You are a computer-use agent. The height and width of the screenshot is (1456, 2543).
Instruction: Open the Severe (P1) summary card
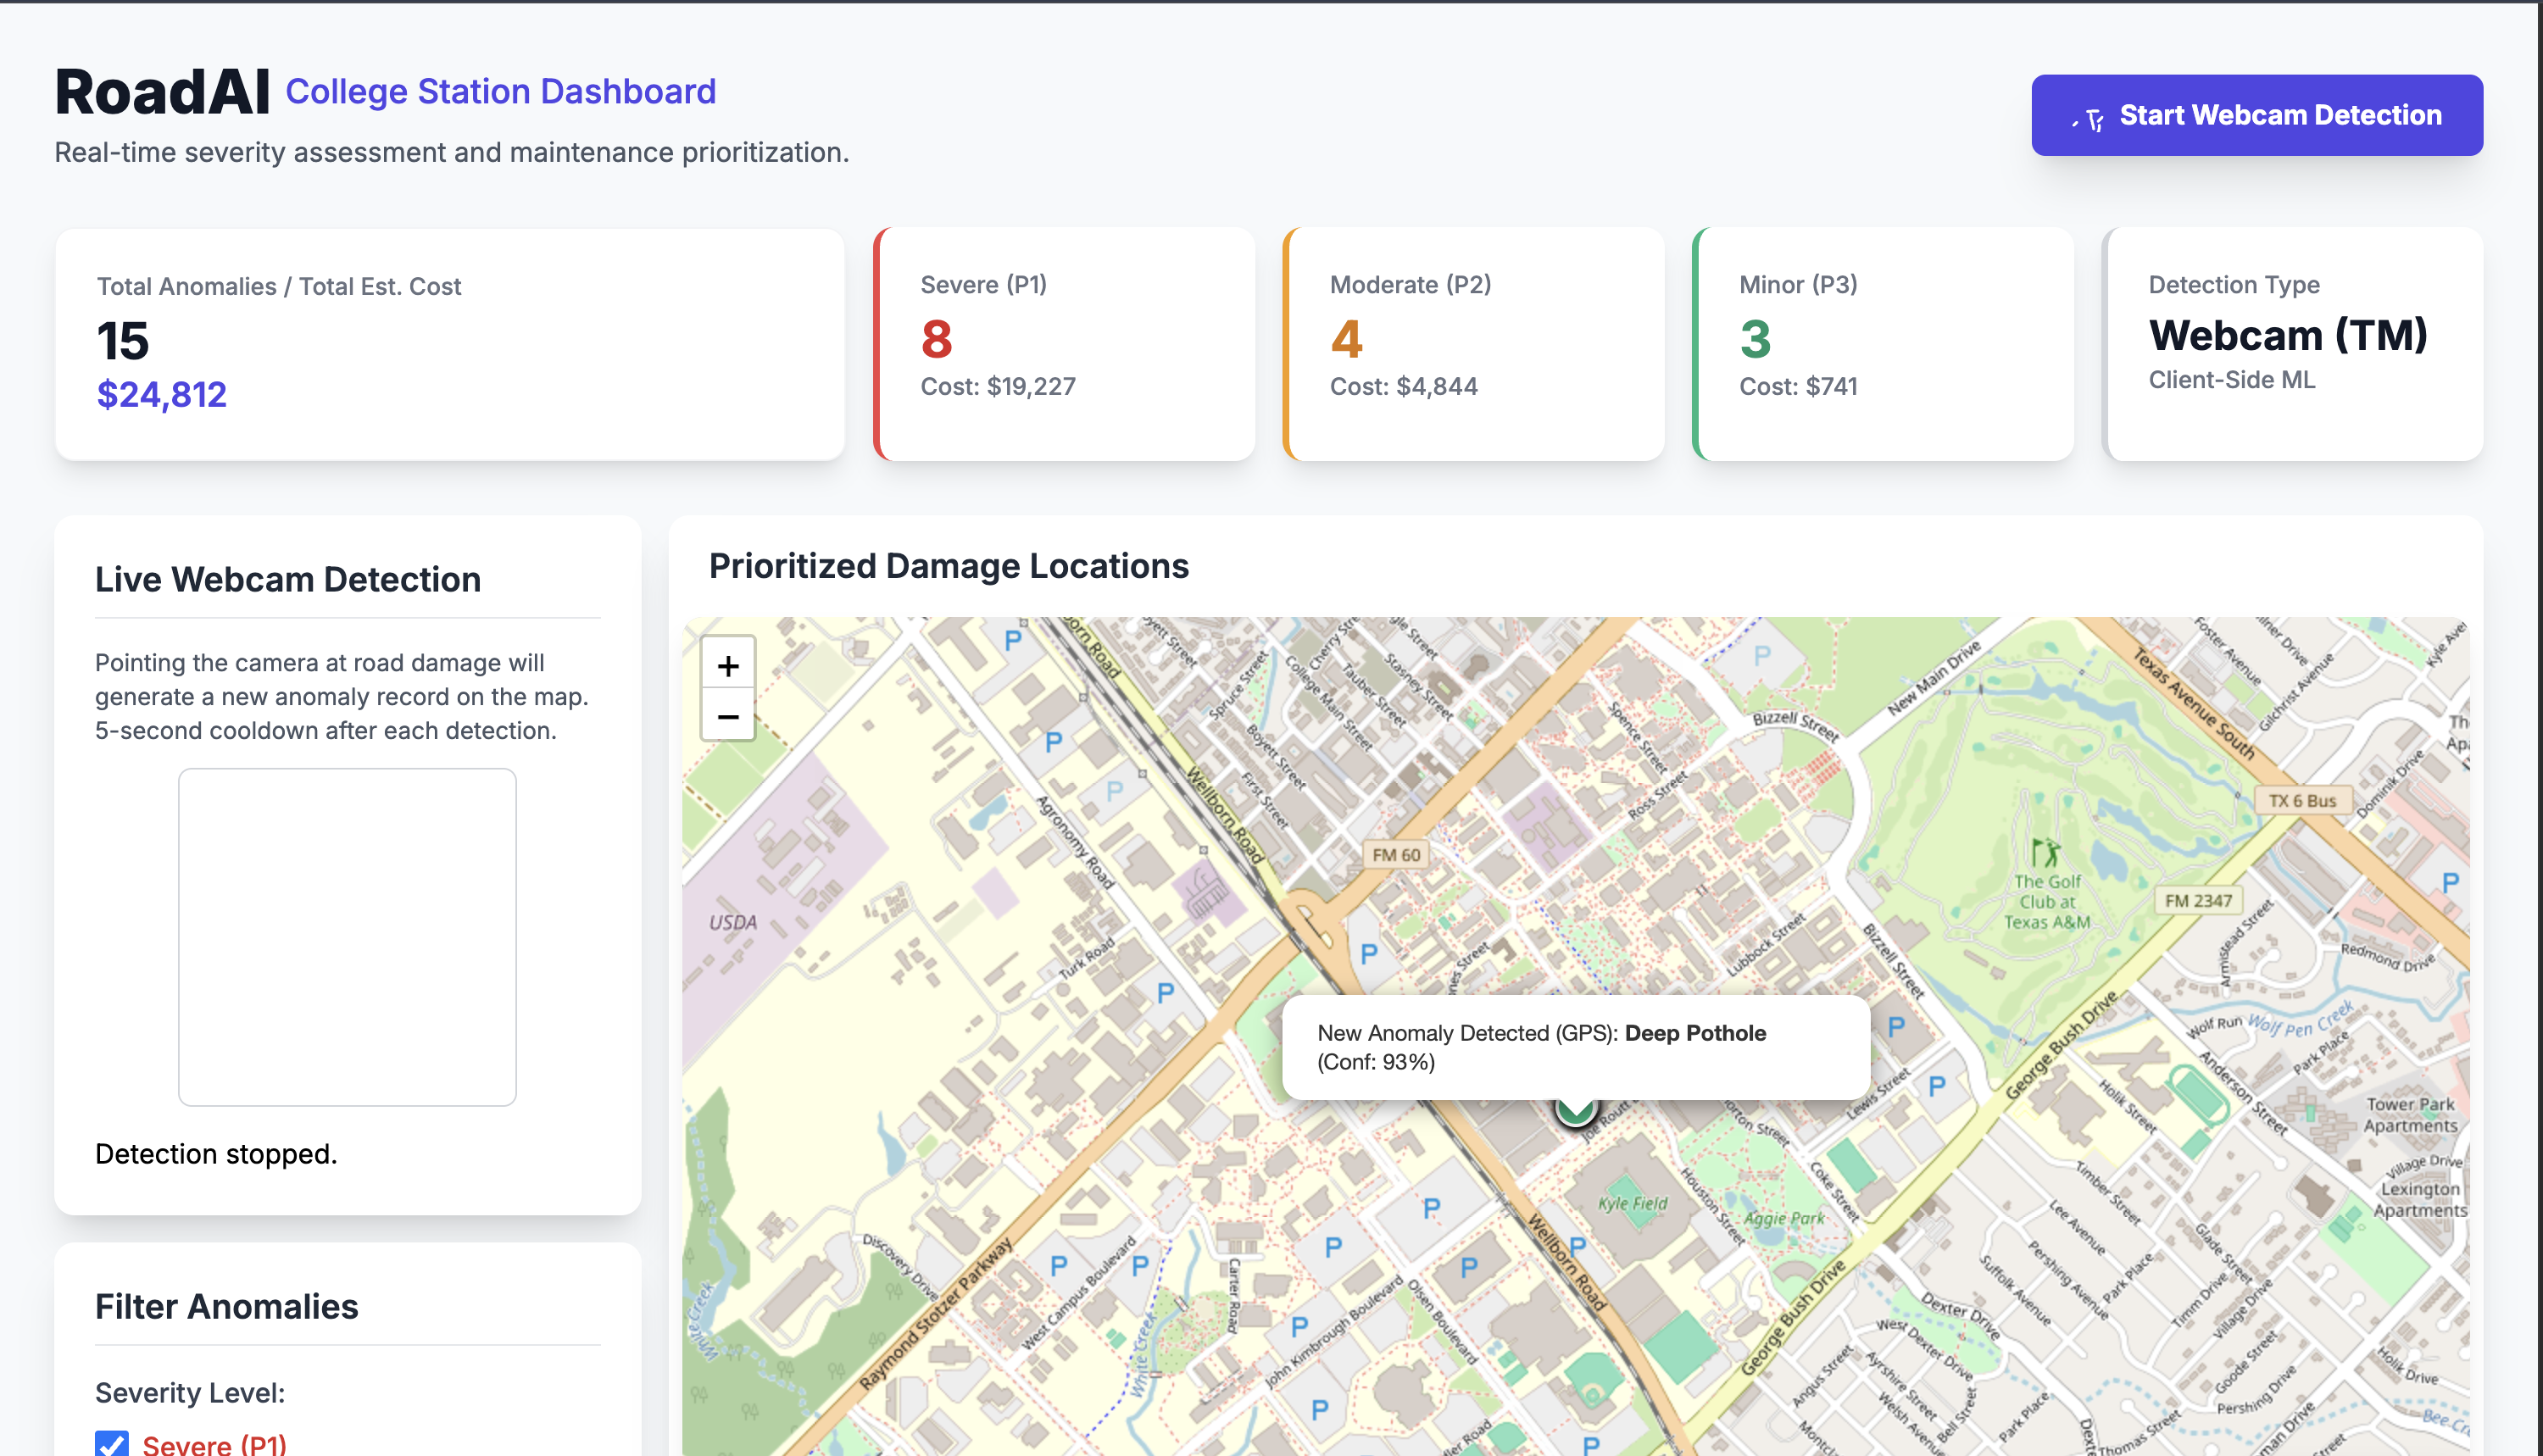(x=1064, y=343)
